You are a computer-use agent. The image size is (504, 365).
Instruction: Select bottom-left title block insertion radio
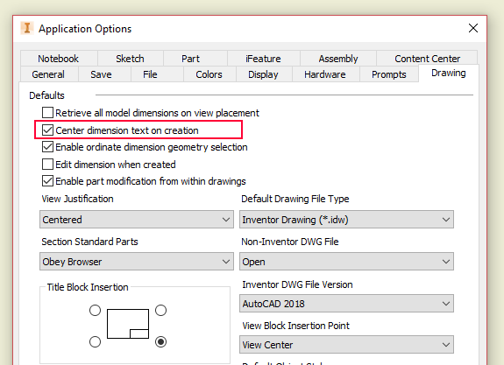tap(95, 341)
